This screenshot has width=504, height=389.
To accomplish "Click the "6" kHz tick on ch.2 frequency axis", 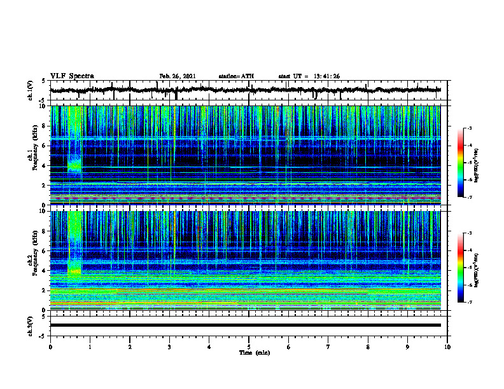I will pos(44,251).
